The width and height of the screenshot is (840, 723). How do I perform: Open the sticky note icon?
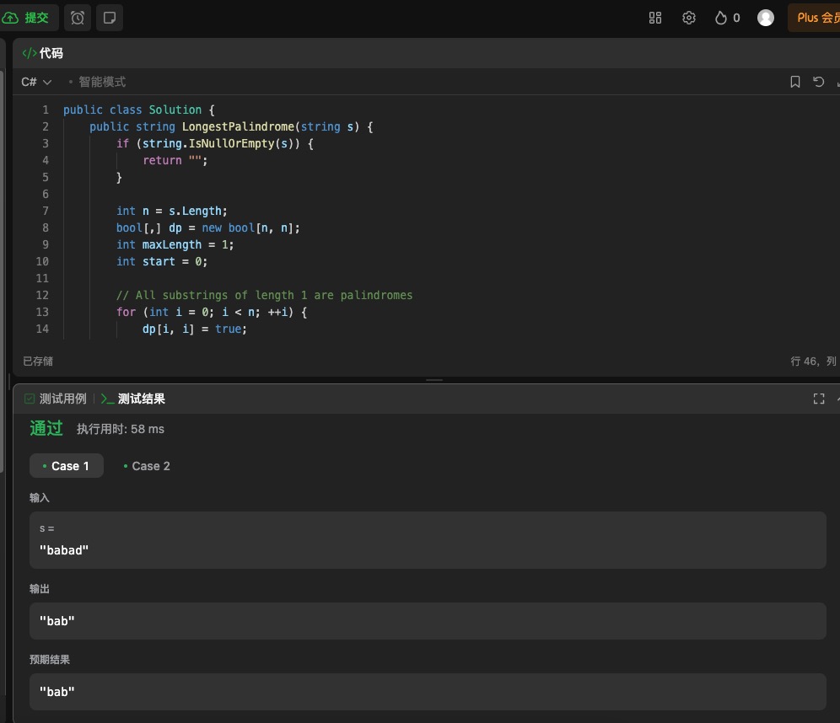(x=110, y=18)
